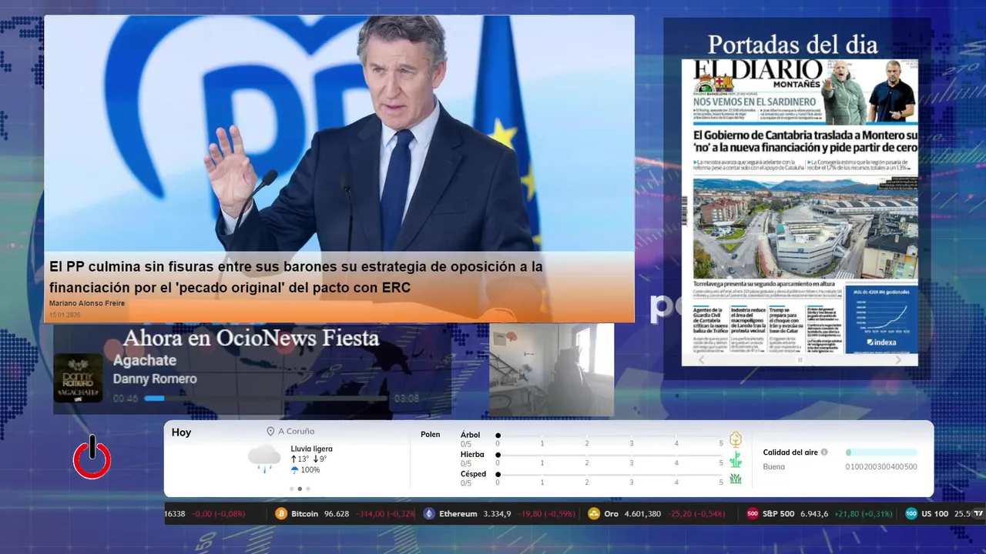Click the 'Polen' label

pyautogui.click(x=430, y=435)
